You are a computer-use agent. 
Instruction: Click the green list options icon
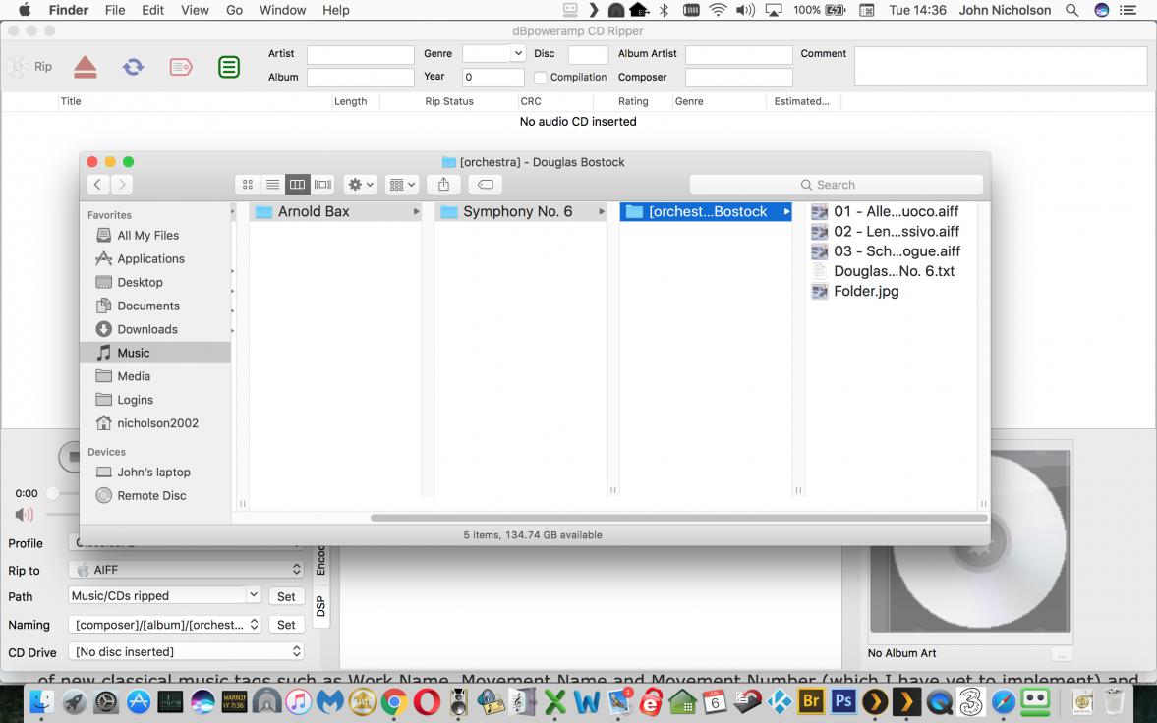229,67
